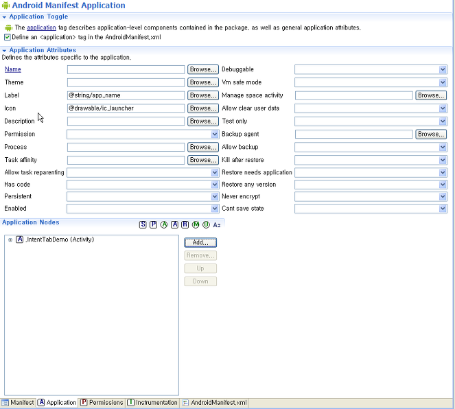
Task: Switch to the Instrumentation tab
Action: 152,403
